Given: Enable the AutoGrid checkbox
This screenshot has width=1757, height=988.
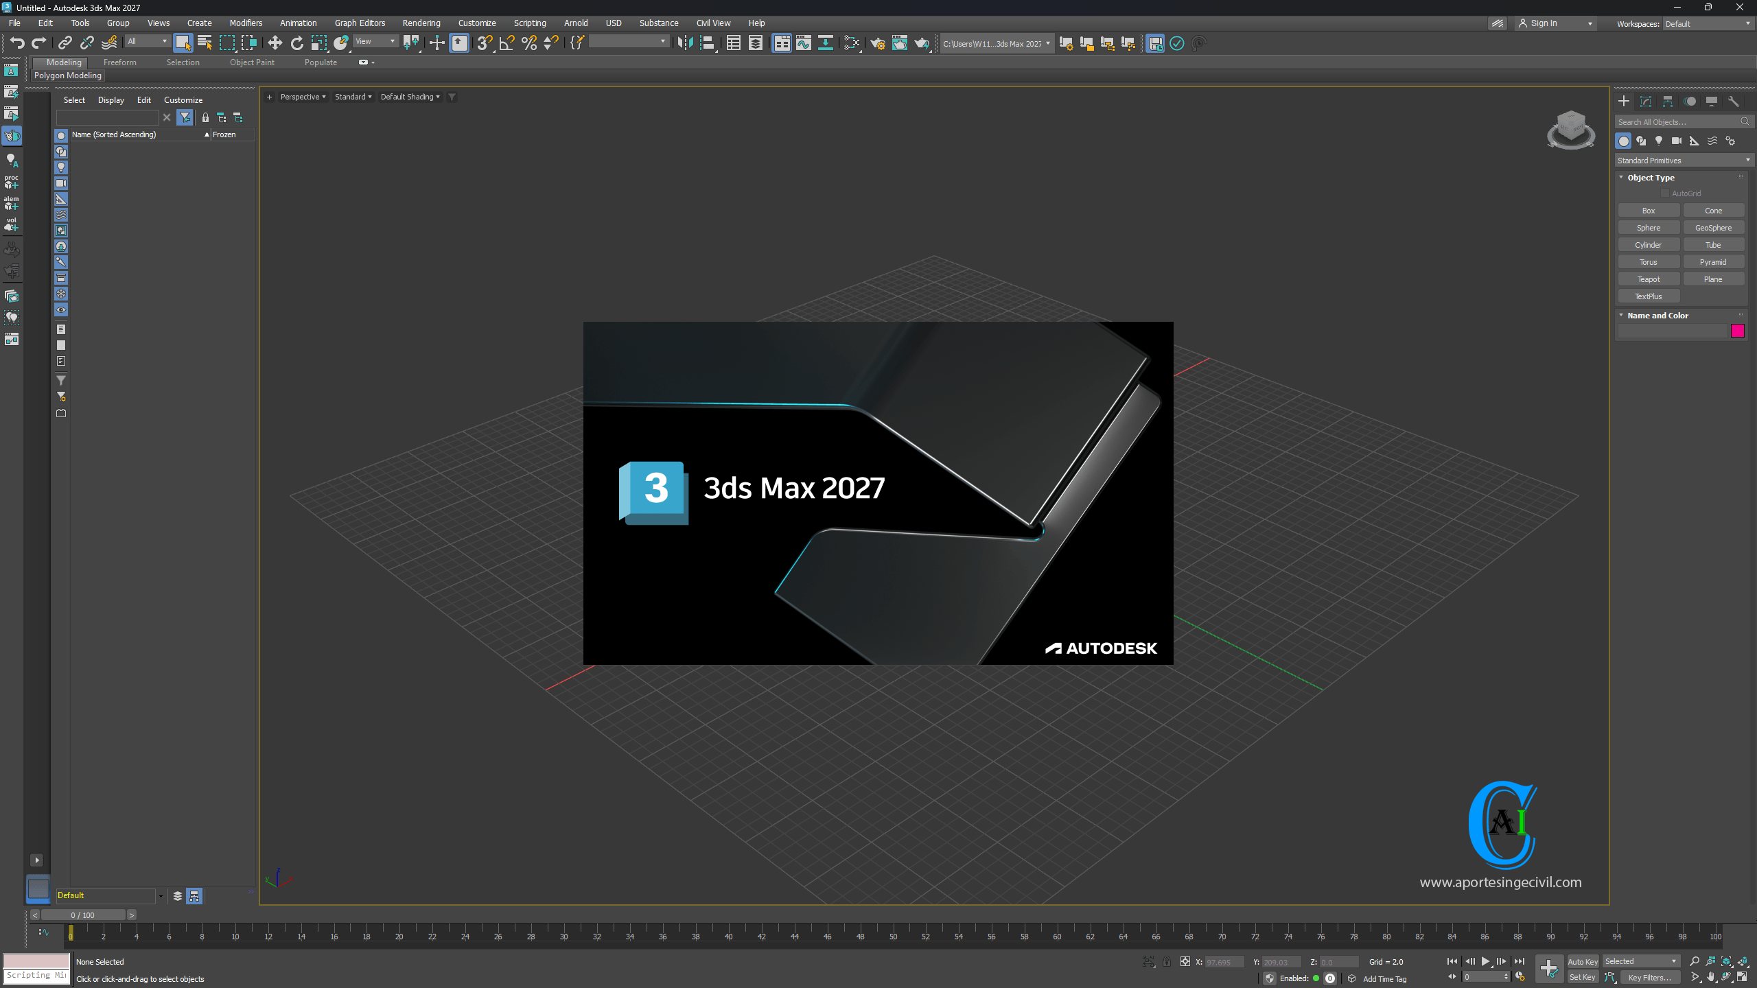Looking at the screenshot, I should (1665, 193).
